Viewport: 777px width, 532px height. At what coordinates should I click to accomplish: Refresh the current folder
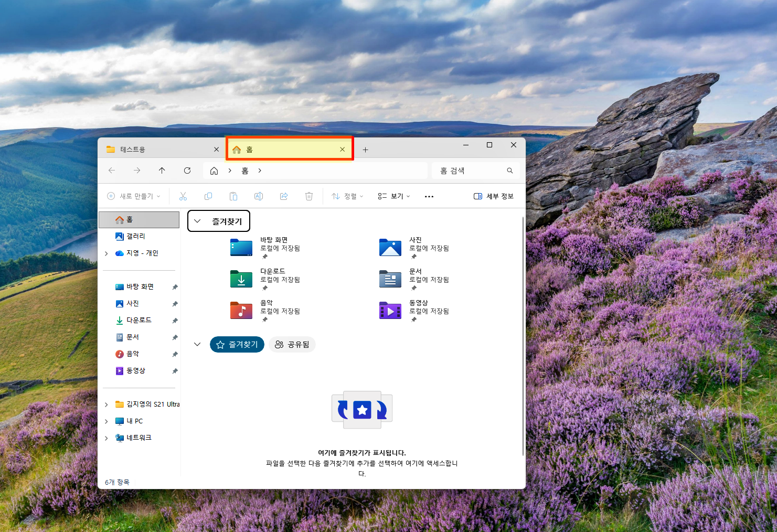[187, 171]
